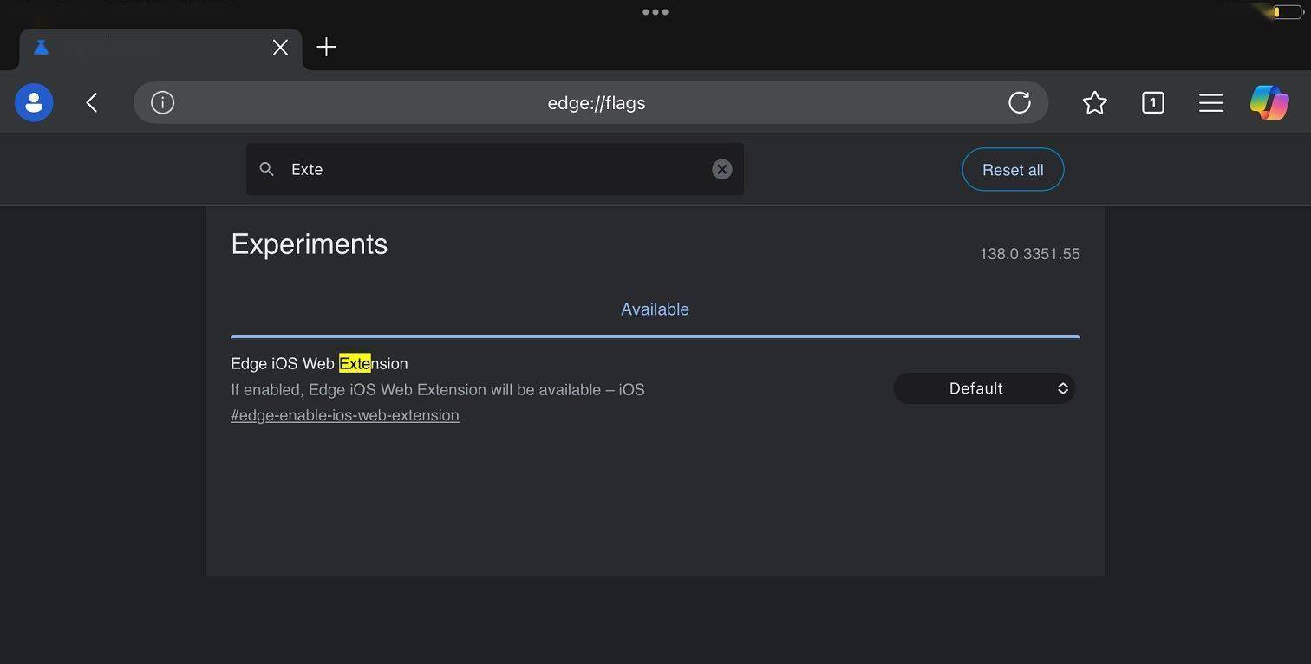Click the dropdown arrows beside Default
The width and height of the screenshot is (1311, 664).
(1063, 388)
